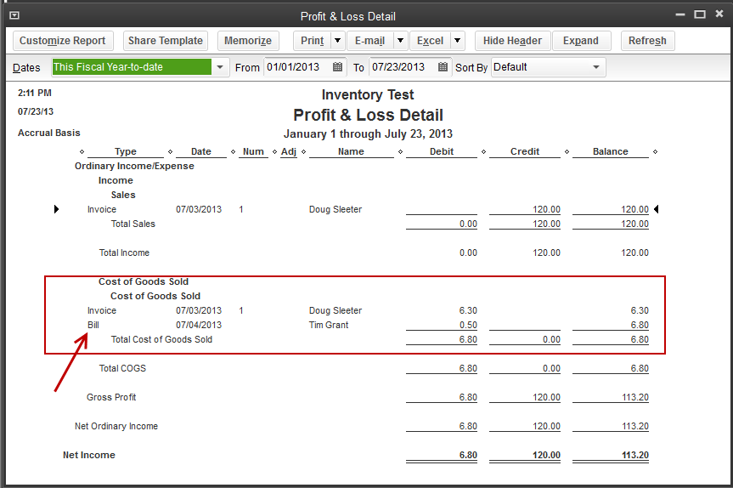Click the Share Template button
The image size is (733, 488).
pyautogui.click(x=166, y=41)
